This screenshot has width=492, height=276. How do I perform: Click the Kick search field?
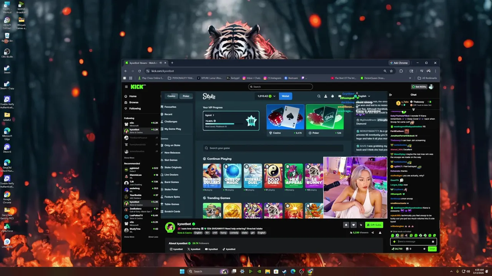[x=280, y=87]
